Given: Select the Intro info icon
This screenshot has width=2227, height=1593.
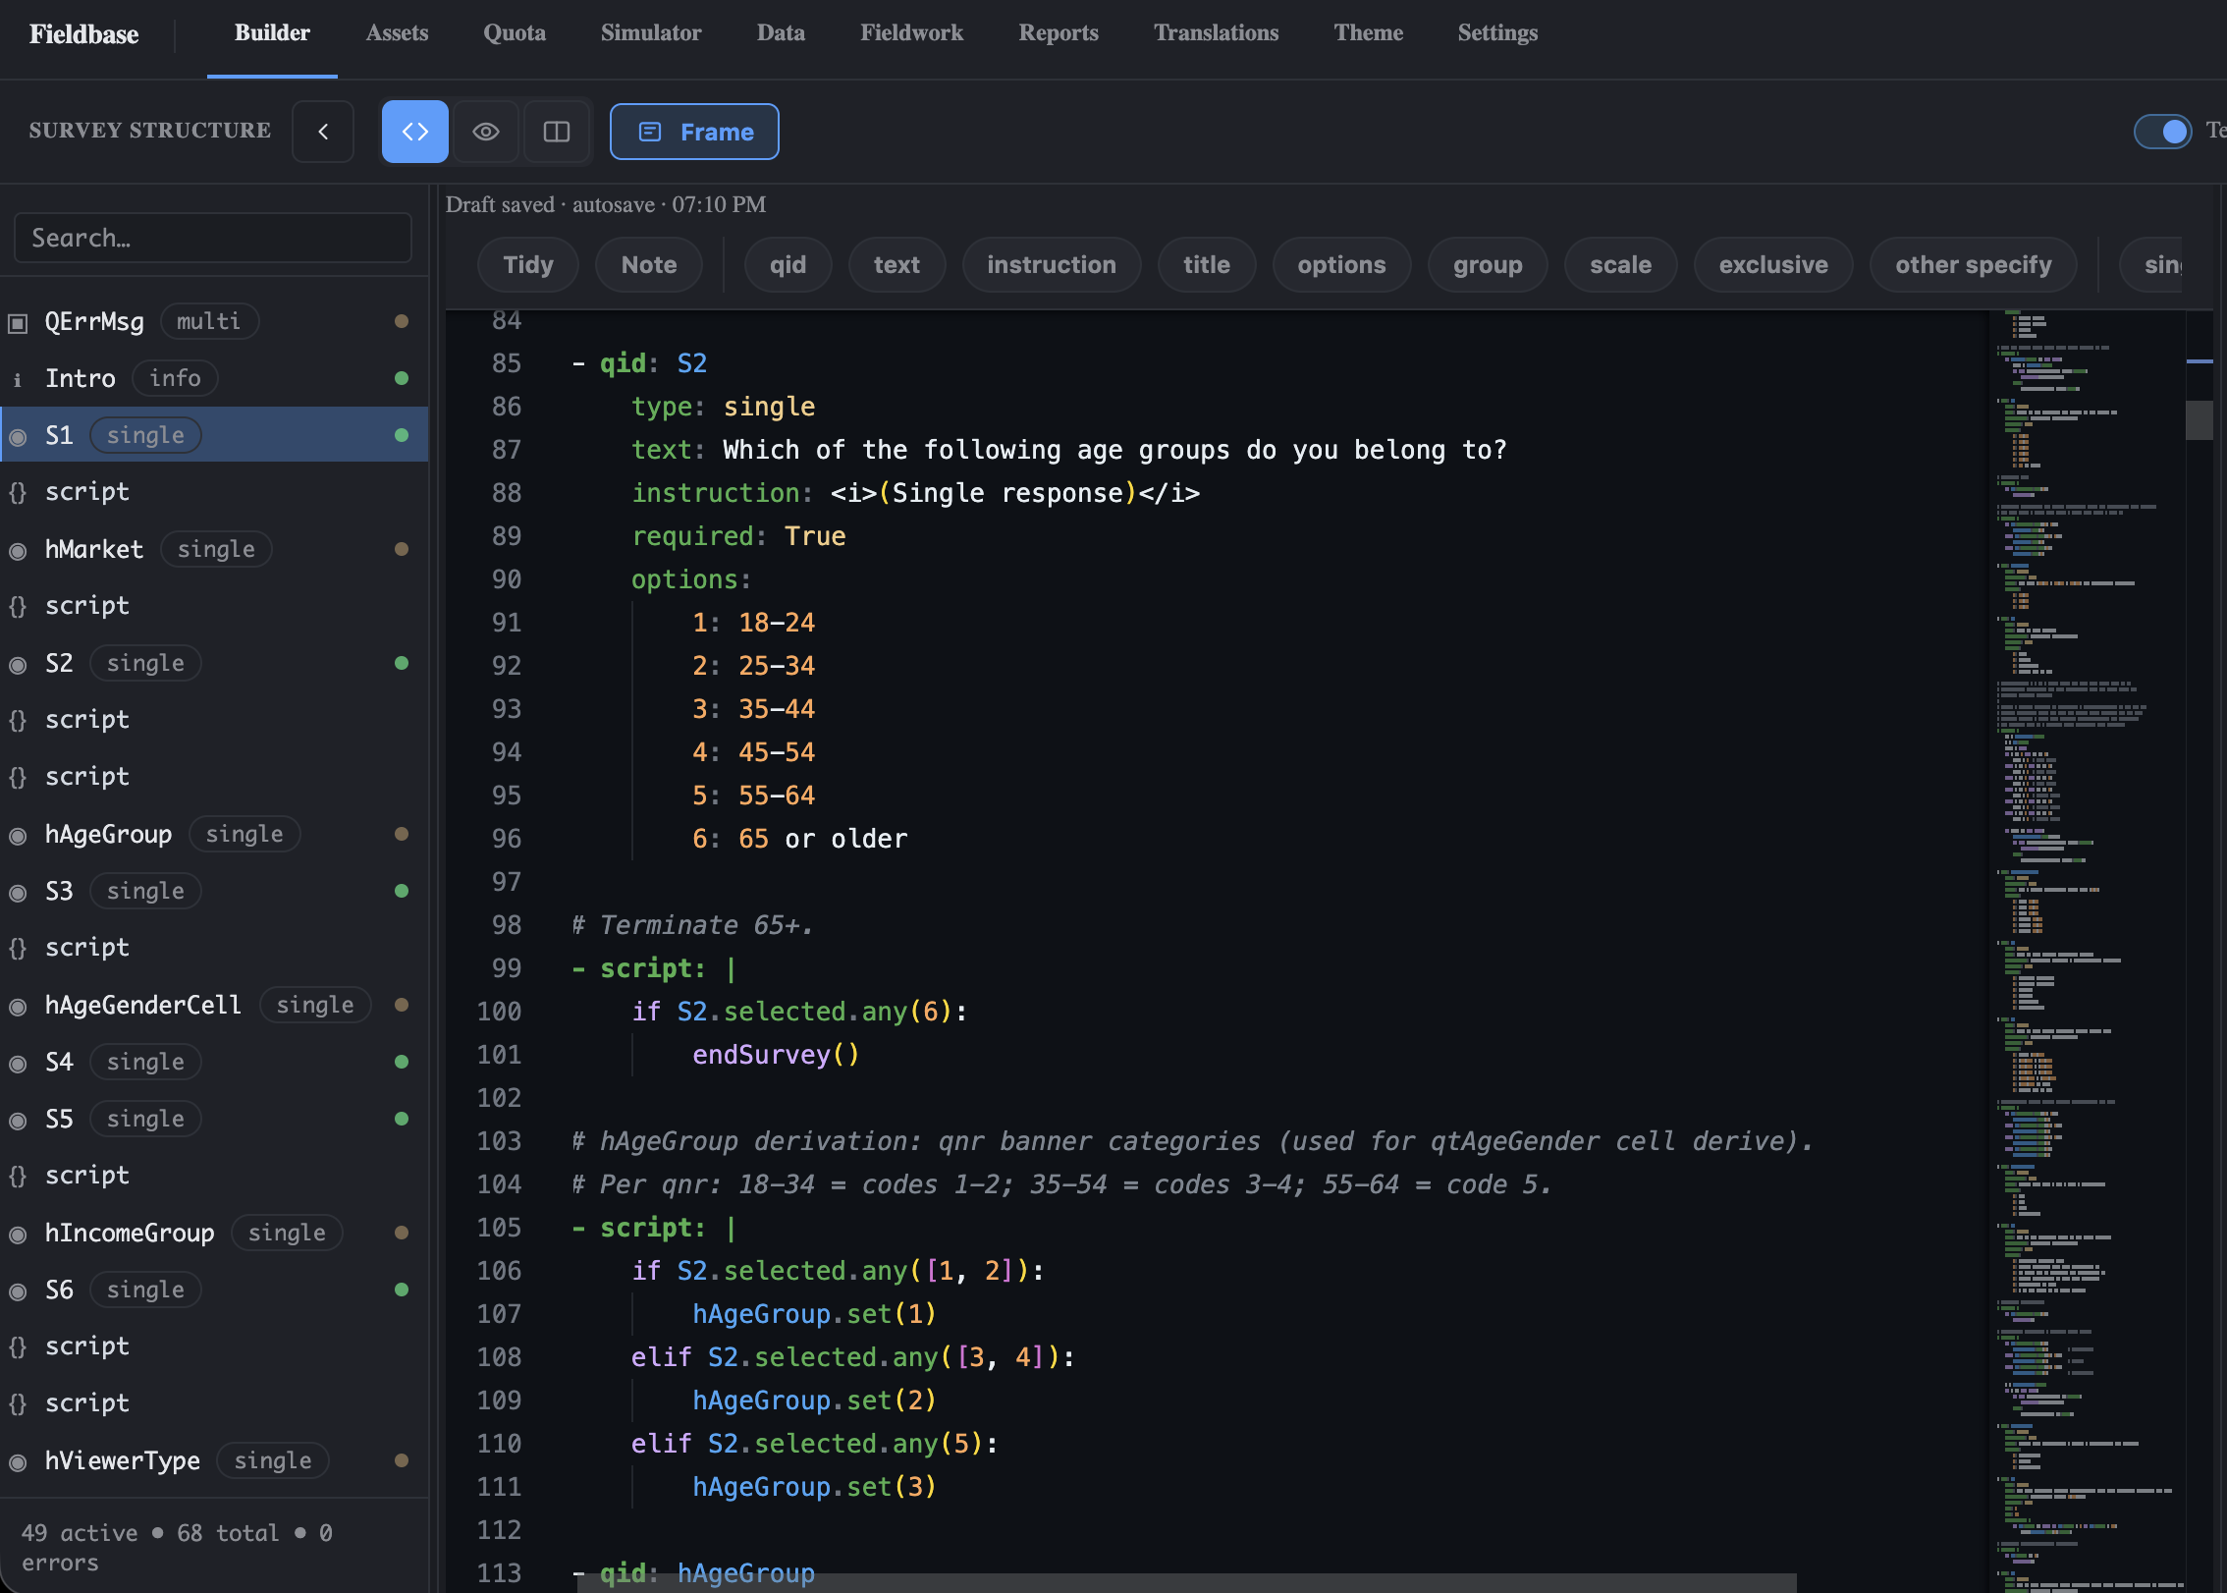Looking at the screenshot, I should tap(18, 380).
